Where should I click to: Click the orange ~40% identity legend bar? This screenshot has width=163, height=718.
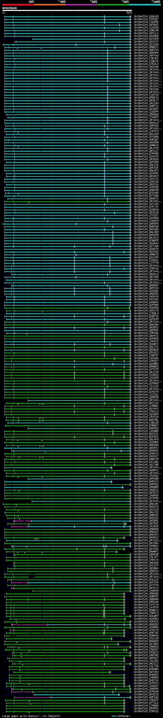50,5
